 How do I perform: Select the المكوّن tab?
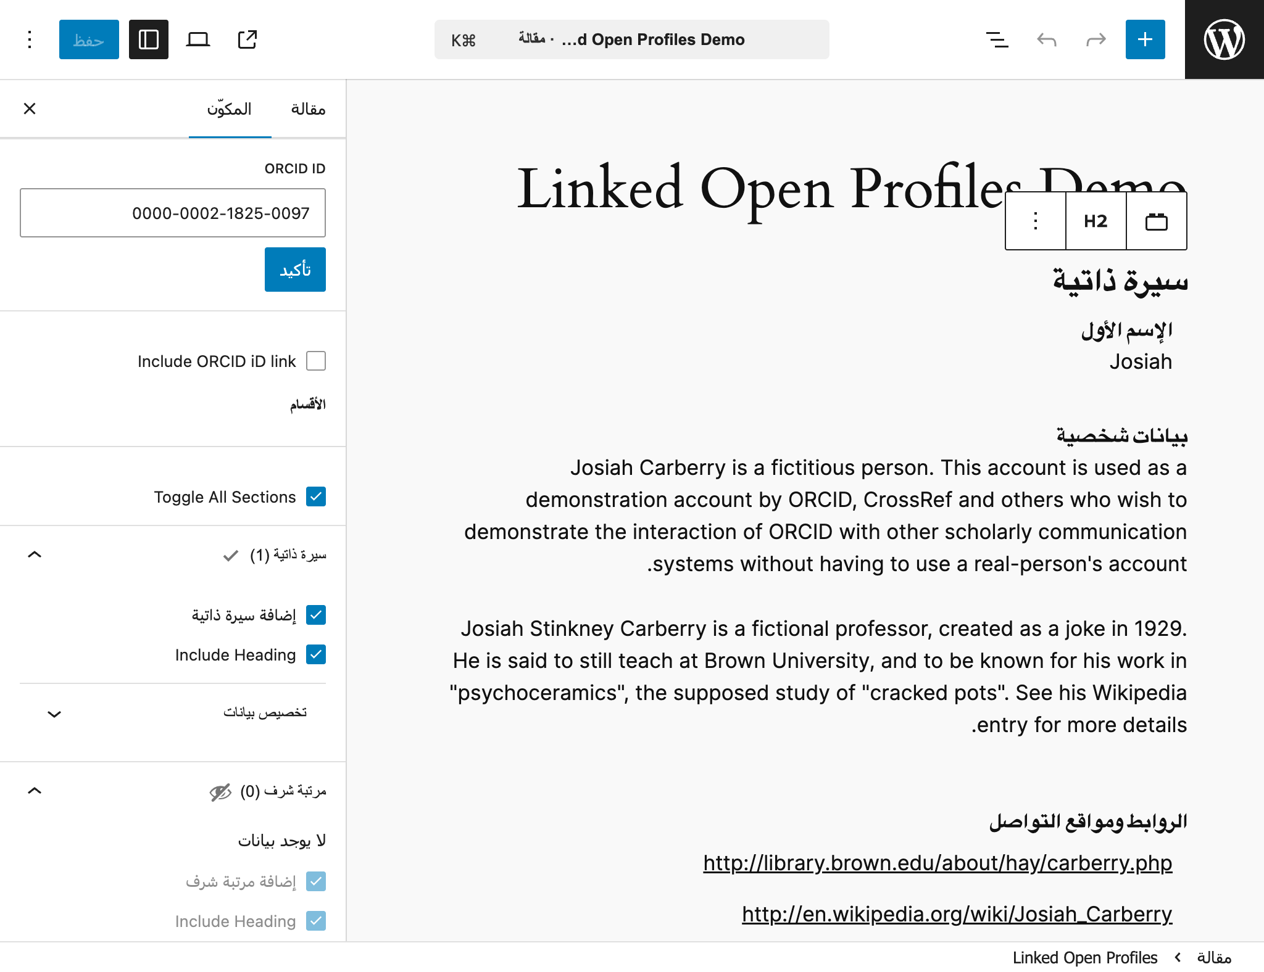coord(230,109)
